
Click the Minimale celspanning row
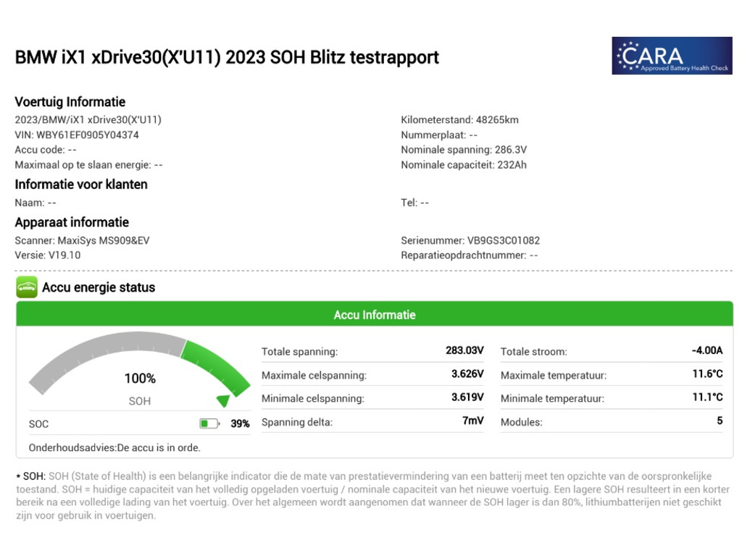point(372,398)
